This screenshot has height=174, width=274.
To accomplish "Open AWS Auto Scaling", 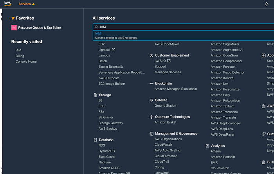I will [168, 150].
